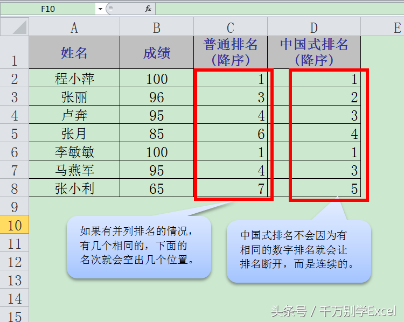Select row 2 header
Image resolution: width=404 pixels, height=322 pixels.
(x=14, y=78)
